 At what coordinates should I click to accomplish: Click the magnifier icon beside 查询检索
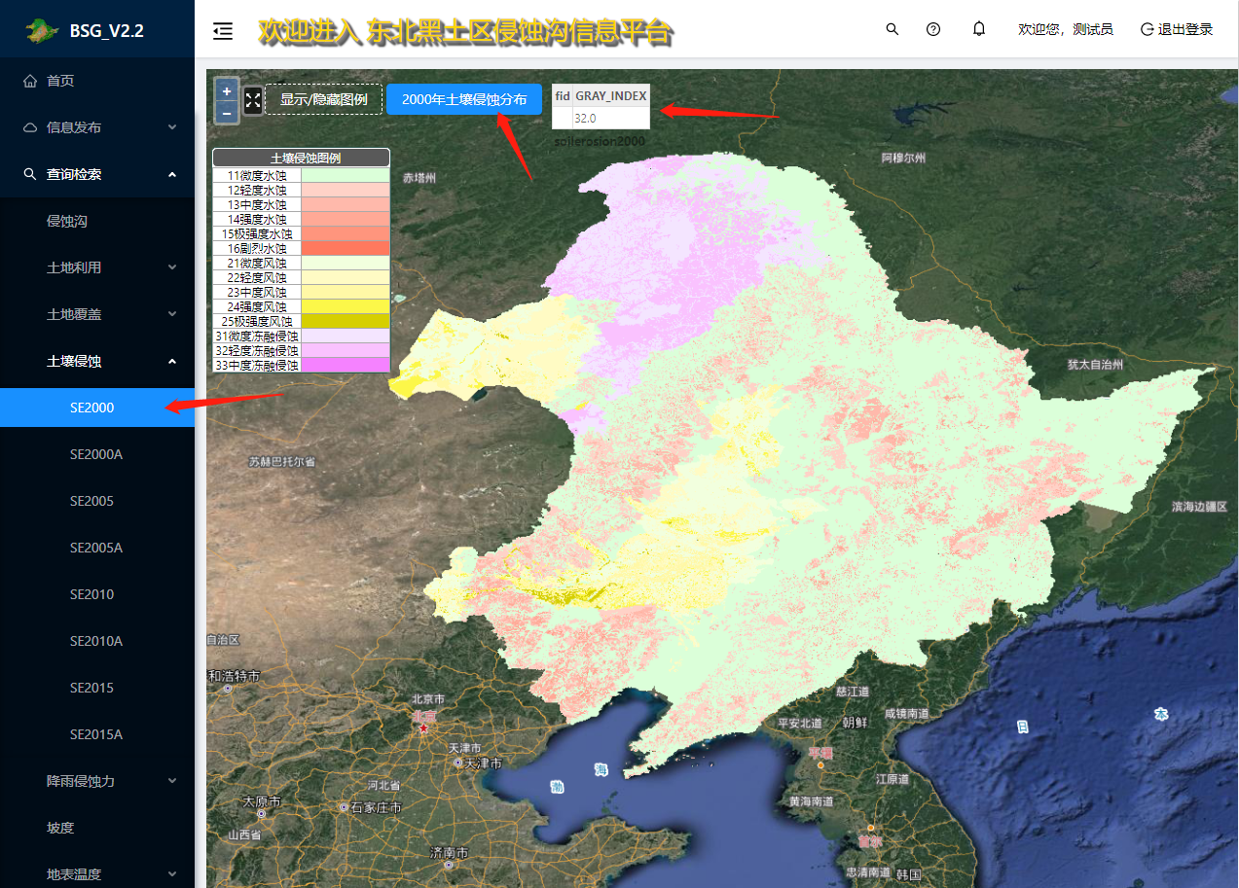(30, 174)
